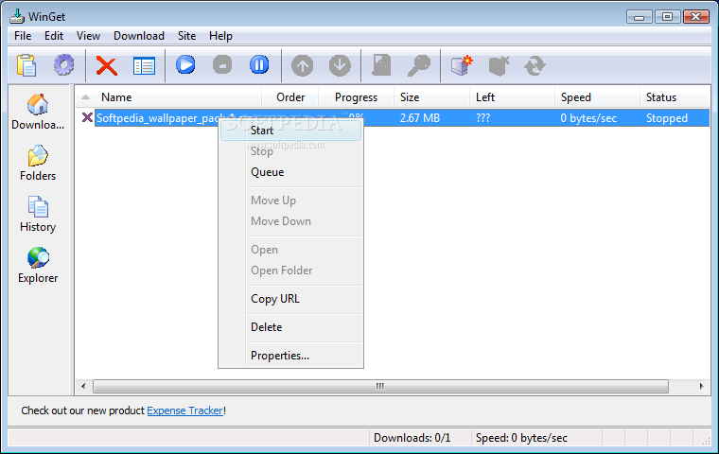Sort by the Size column header
This screenshot has height=454, width=719.
click(x=431, y=97)
